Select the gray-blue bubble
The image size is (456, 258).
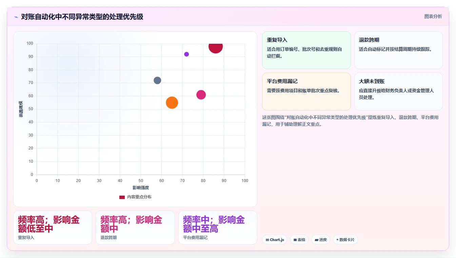157,80
